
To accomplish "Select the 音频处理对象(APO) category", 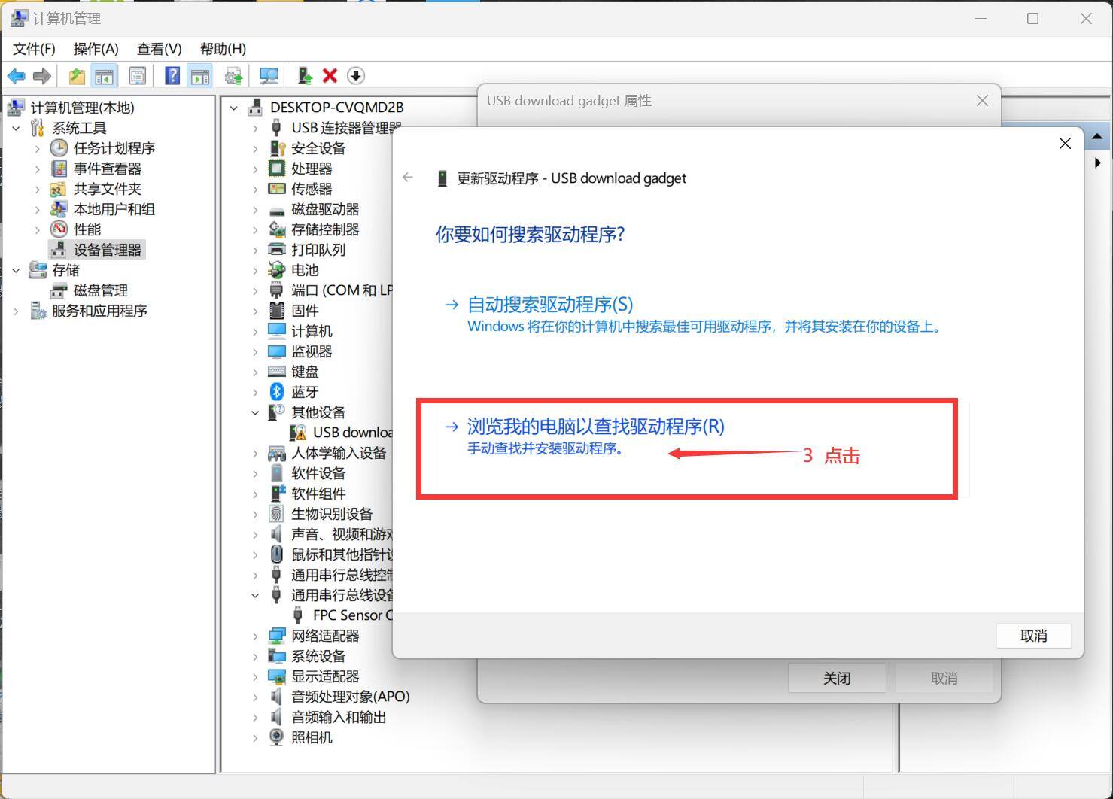I will pyautogui.click(x=350, y=697).
